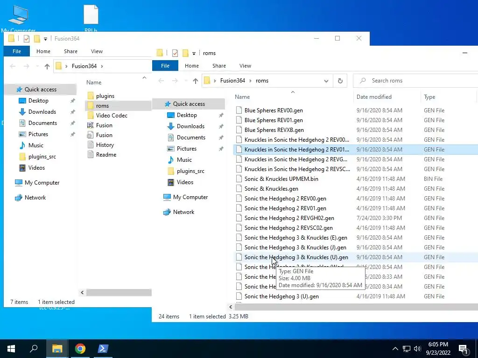Select plugins folder in Fusion364 window

[x=101, y=96]
